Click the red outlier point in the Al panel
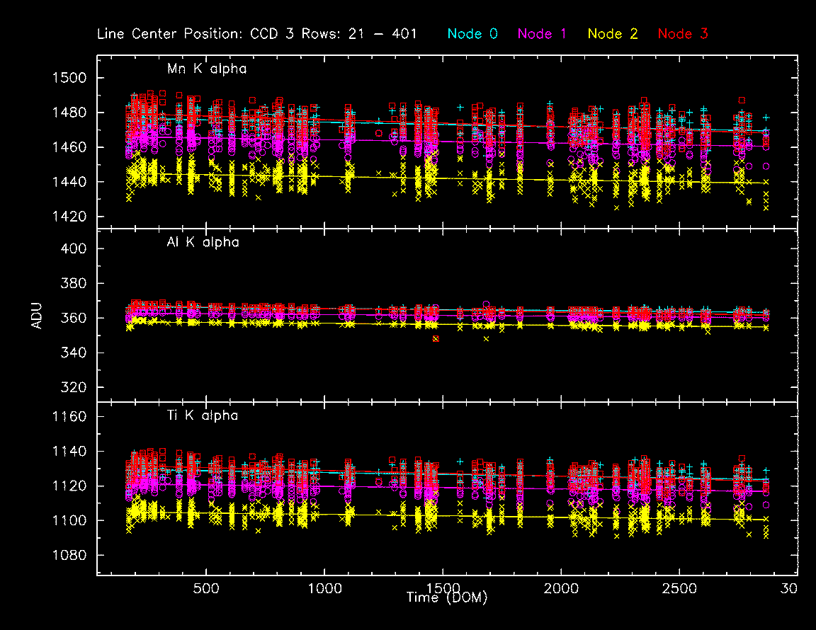 click(436, 339)
